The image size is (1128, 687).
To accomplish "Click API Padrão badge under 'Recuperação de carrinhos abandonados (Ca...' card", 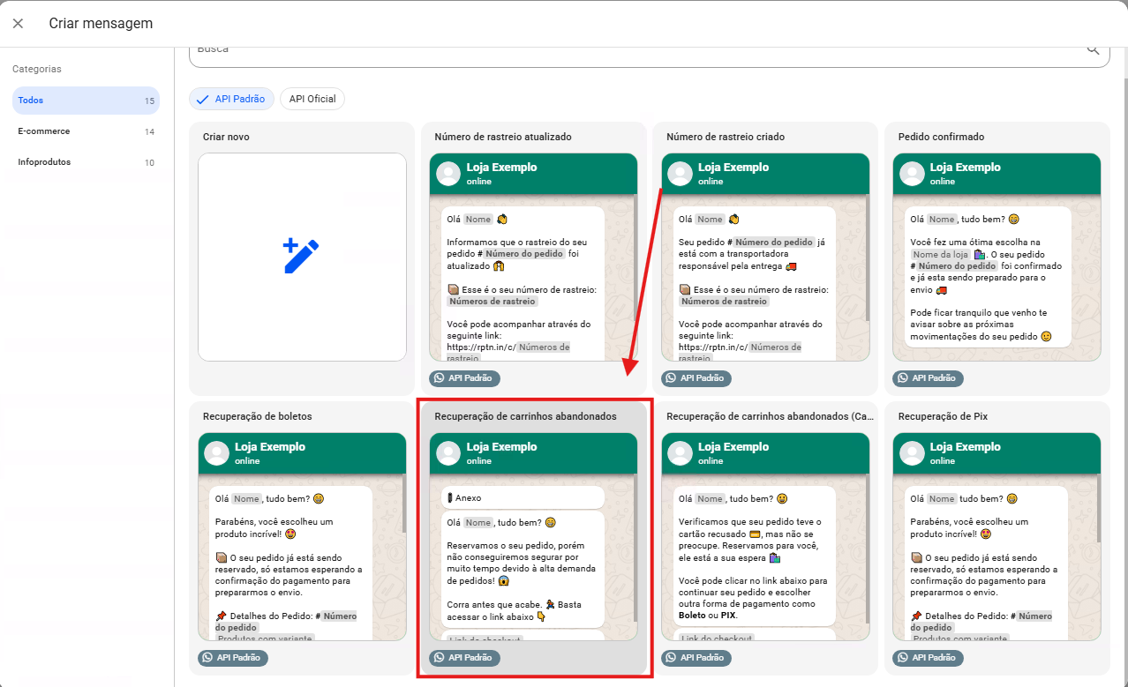I will point(696,658).
